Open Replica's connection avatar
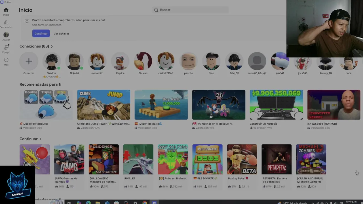Viewport: 363px width, 204px height. [120, 61]
